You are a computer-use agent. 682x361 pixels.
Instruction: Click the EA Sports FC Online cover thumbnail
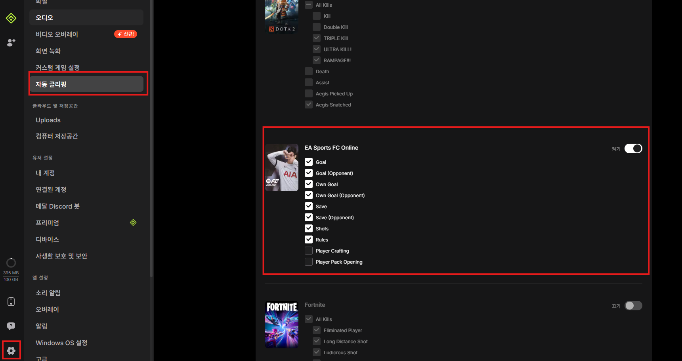(282, 167)
